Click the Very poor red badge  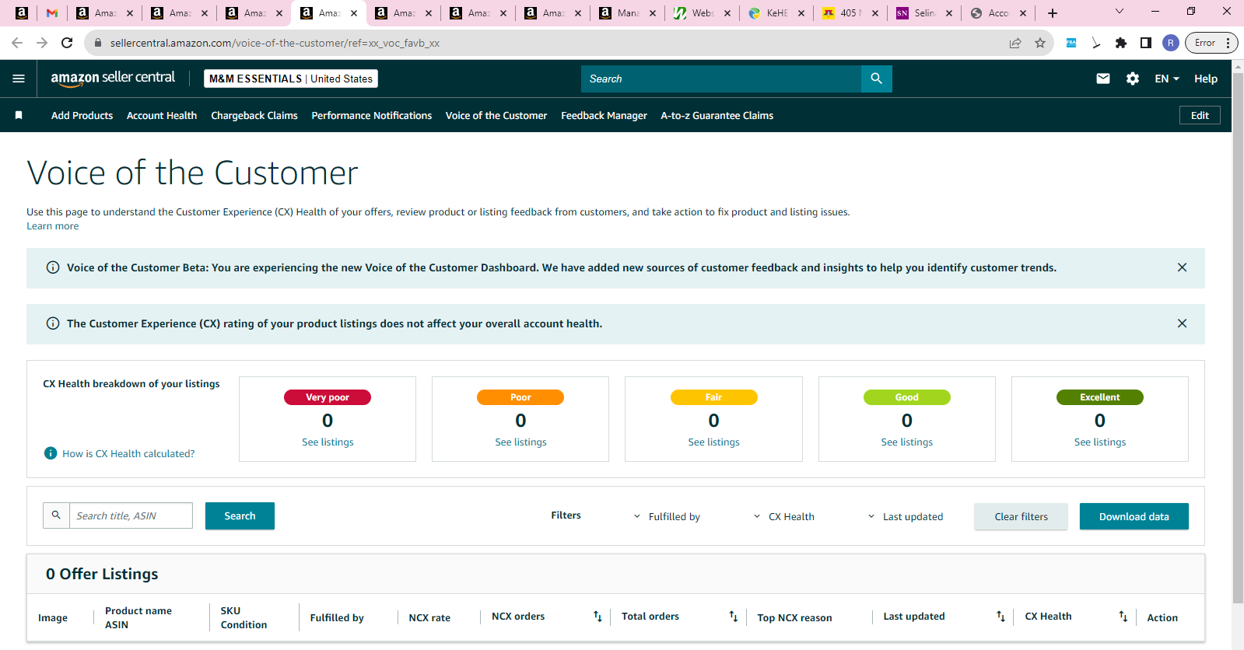coord(328,397)
